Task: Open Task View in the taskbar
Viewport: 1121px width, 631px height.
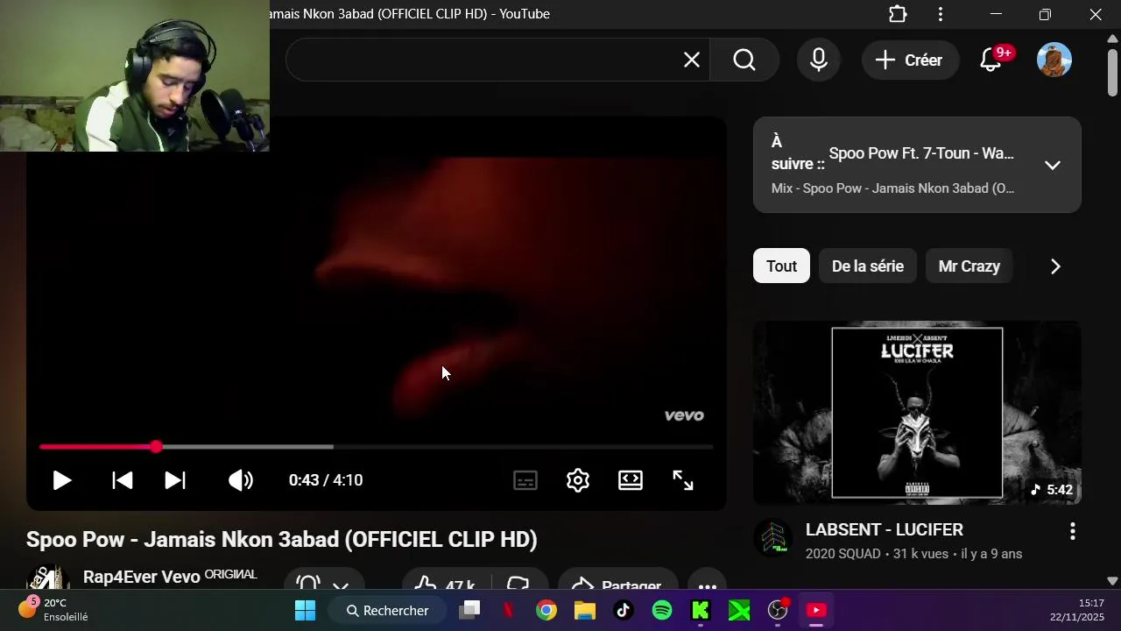Action: [x=470, y=610]
